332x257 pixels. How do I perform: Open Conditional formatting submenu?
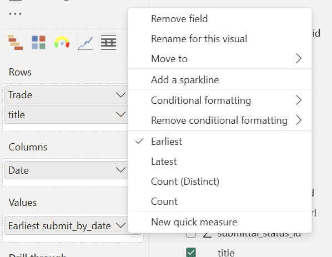click(x=220, y=100)
